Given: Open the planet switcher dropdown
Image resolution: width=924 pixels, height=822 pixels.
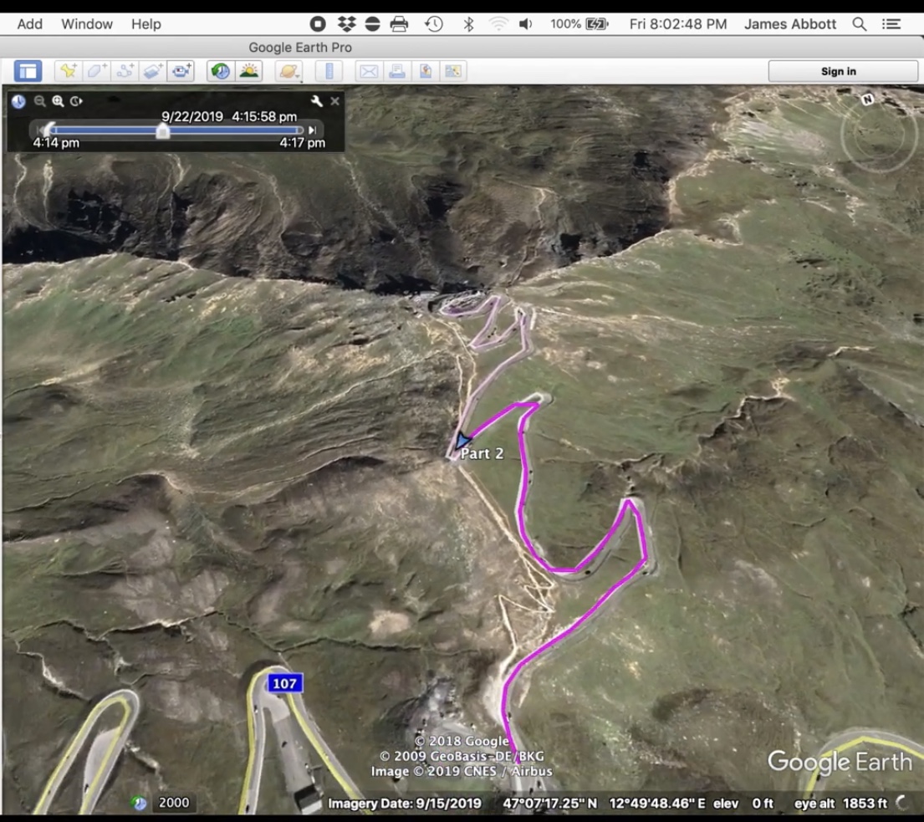Looking at the screenshot, I should click(x=288, y=71).
